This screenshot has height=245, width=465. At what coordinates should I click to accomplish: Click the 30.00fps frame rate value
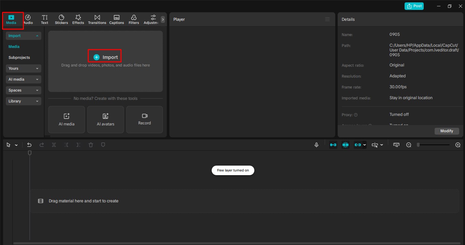tap(398, 87)
